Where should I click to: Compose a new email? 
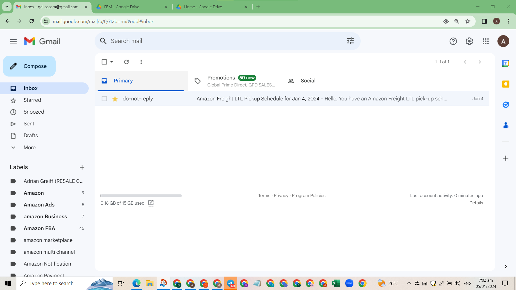[29, 66]
